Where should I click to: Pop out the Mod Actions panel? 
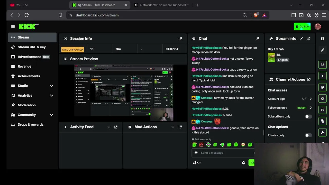tap(180, 127)
